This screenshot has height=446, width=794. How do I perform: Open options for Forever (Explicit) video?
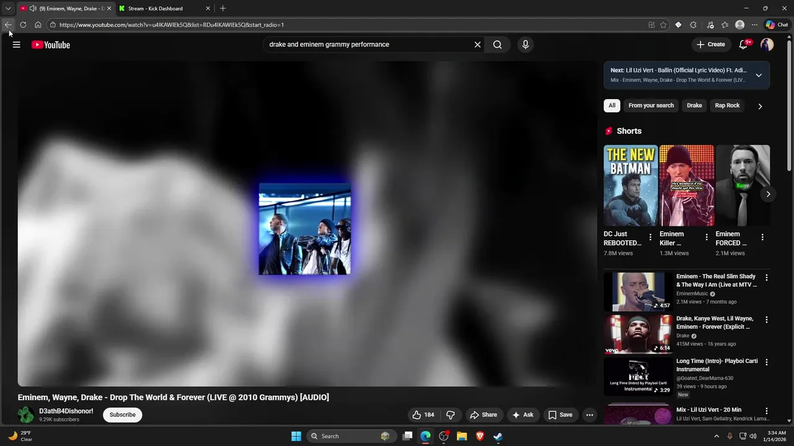tap(767, 320)
